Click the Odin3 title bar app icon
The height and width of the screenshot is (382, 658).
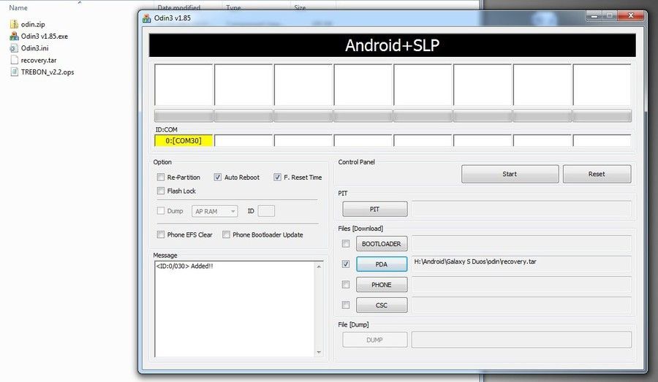(x=146, y=18)
